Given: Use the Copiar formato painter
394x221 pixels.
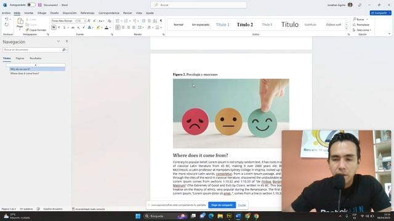Looking at the screenshot, I should [36, 30].
